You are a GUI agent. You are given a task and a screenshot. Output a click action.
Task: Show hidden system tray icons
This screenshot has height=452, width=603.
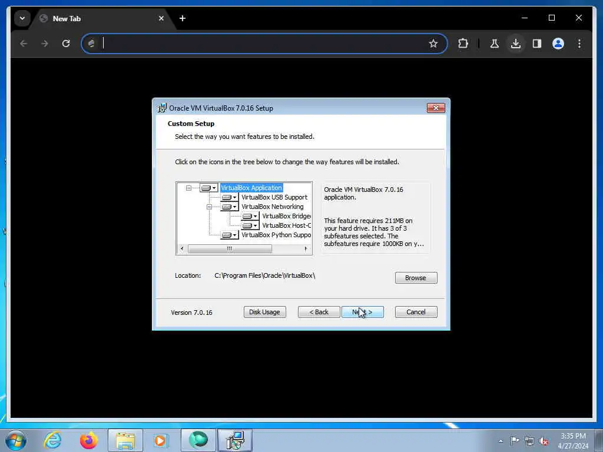click(501, 441)
